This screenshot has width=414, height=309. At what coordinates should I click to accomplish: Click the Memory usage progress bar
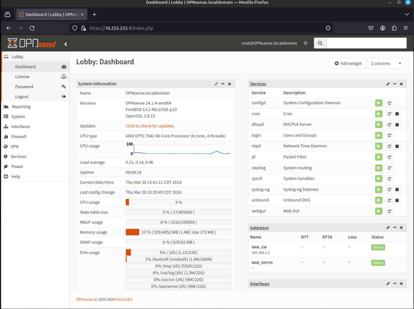point(178,232)
